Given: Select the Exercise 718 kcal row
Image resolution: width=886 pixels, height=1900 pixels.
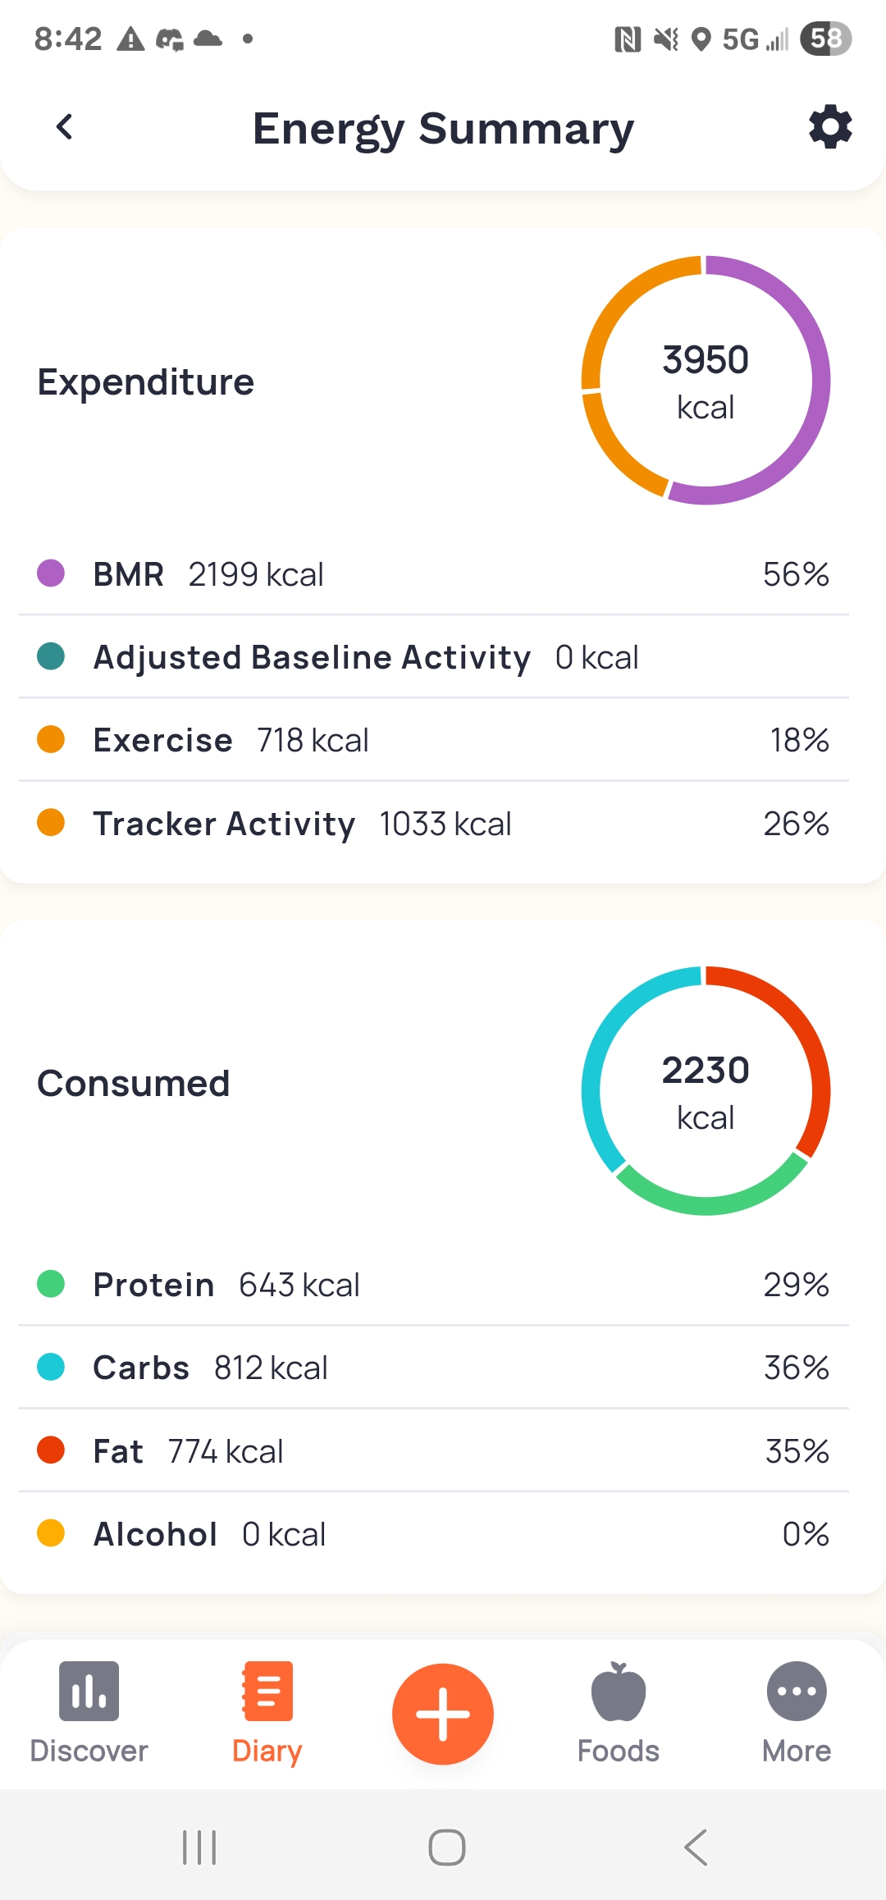Looking at the screenshot, I should (433, 740).
